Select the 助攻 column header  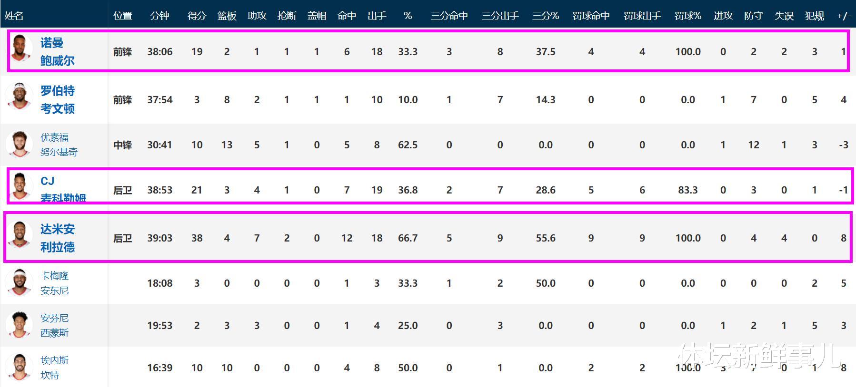(x=257, y=16)
